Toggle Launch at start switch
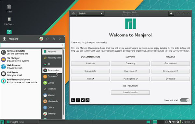Image resolution: width=195 pixels, height=124 pixels. [185, 100]
